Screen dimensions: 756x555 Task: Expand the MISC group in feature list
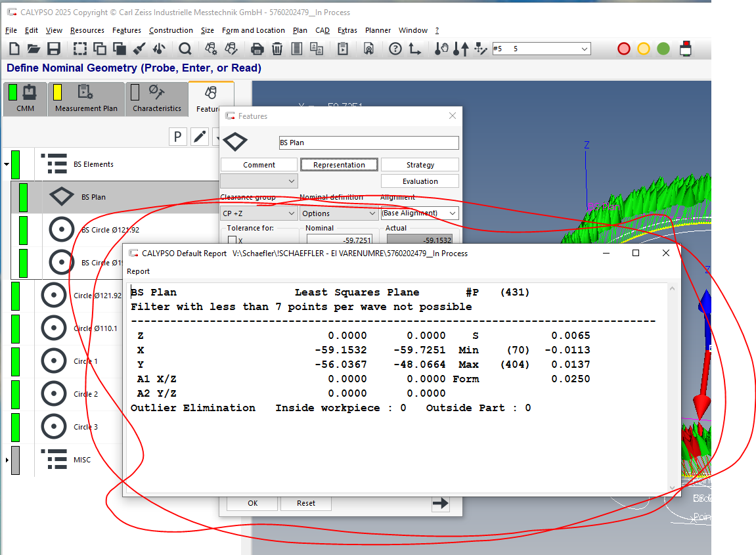[7, 460]
